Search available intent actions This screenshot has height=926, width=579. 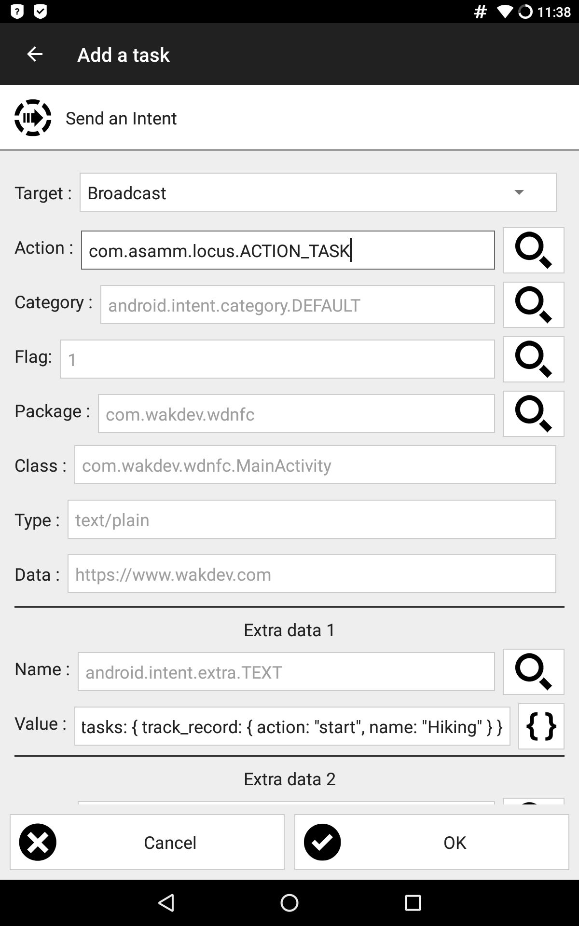[x=533, y=250]
